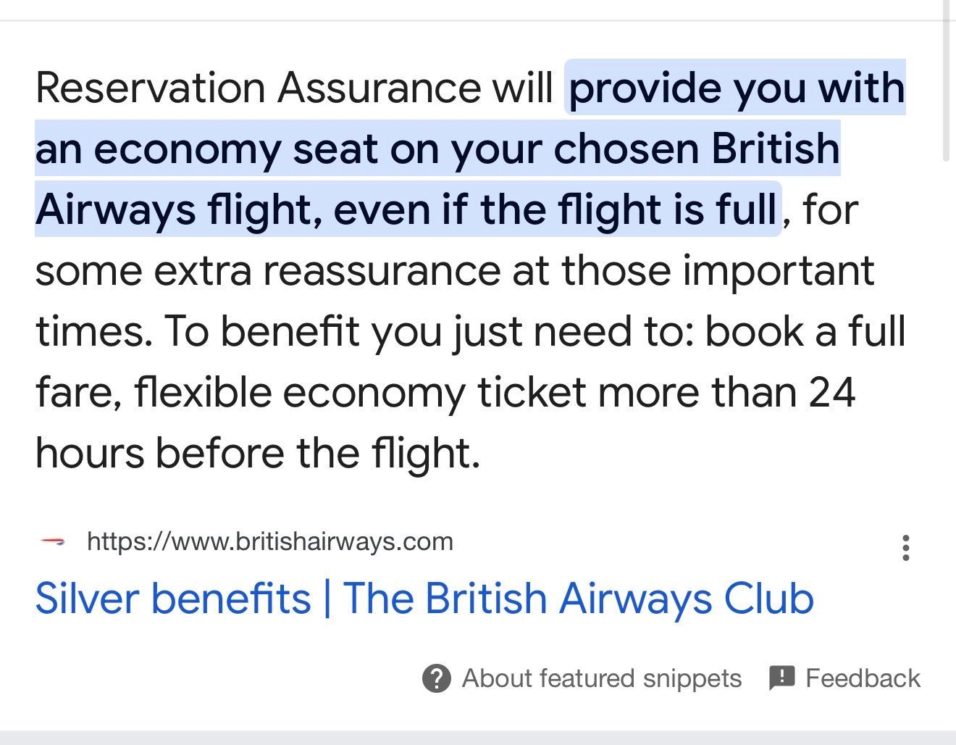
Task: Click 'more than 24' in the snippet
Action: pos(727,392)
